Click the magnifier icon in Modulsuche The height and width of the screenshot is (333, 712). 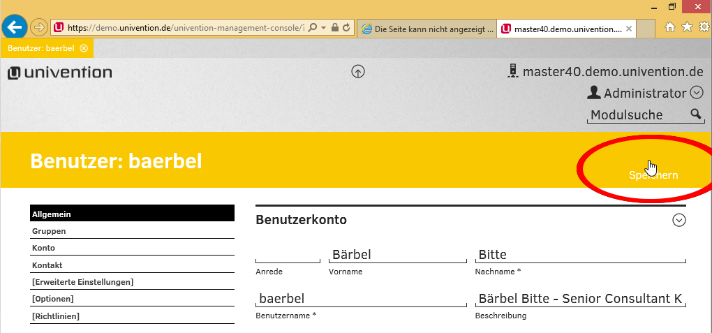pyautogui.click(x=695, y=114)
